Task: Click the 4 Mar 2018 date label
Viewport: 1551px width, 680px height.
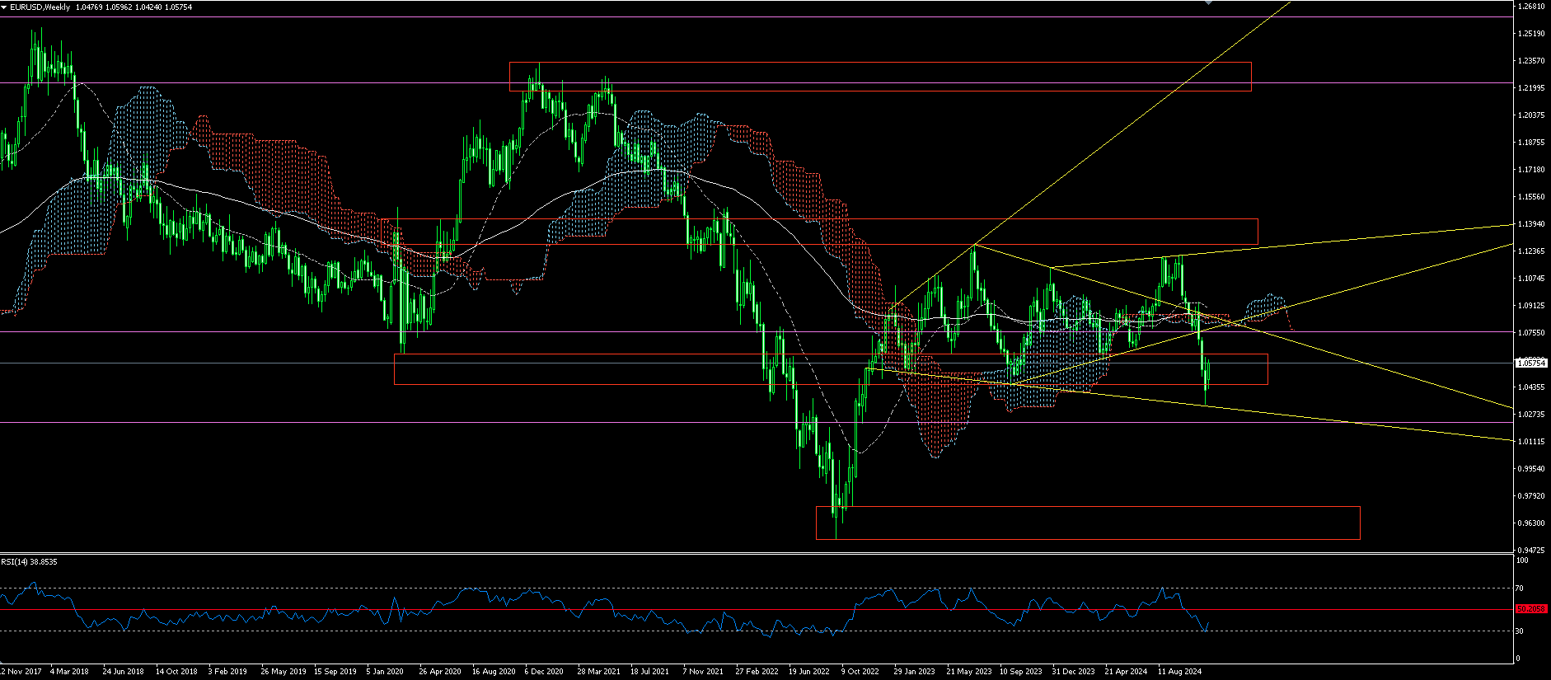Action: pyautogui.click(x=69, y=671)
